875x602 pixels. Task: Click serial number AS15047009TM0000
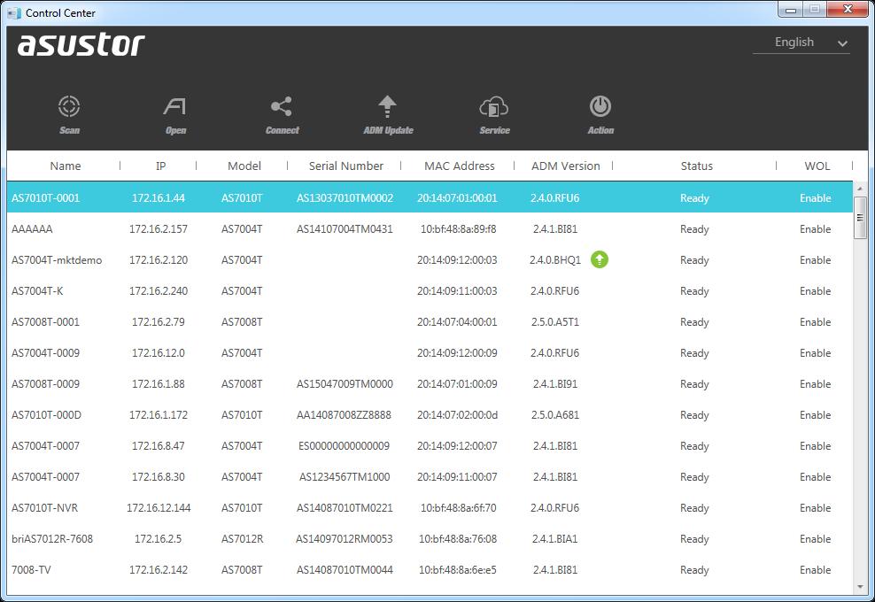click(345, 384)
